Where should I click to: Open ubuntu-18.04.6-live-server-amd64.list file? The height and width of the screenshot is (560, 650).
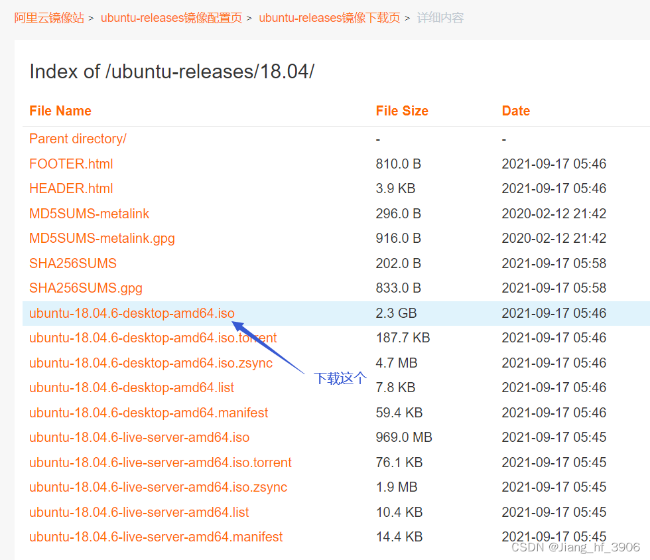pyautogui.click(x=139, y=512)
